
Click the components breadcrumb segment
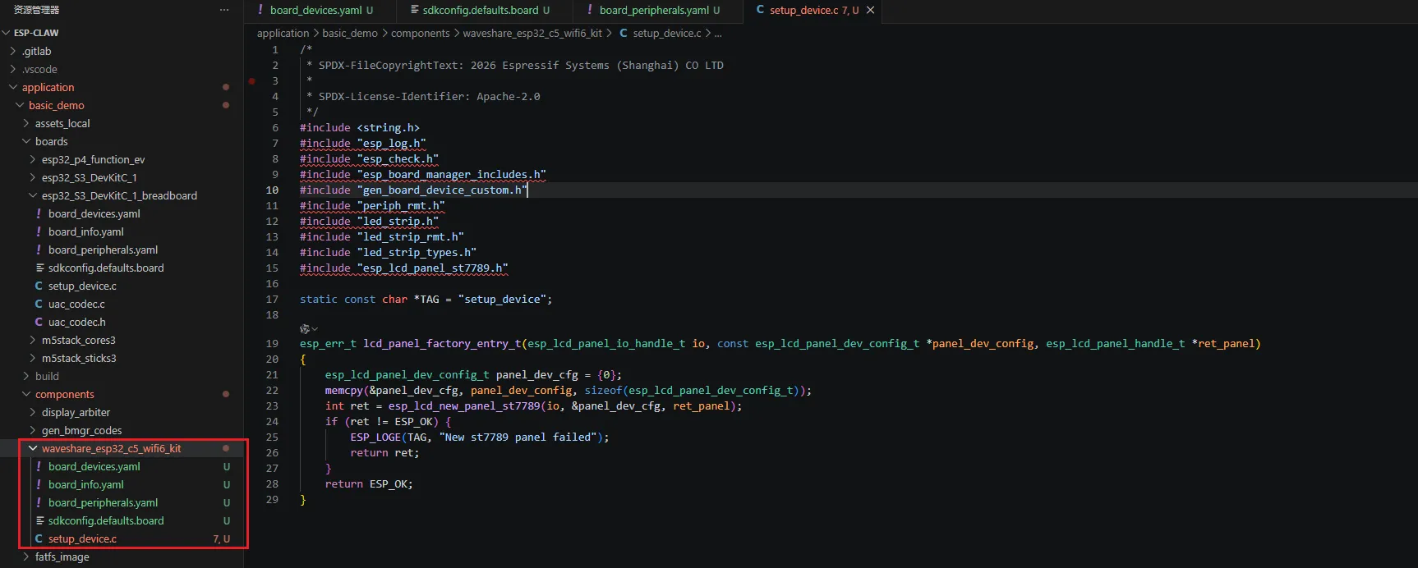[x=420, y=34]
